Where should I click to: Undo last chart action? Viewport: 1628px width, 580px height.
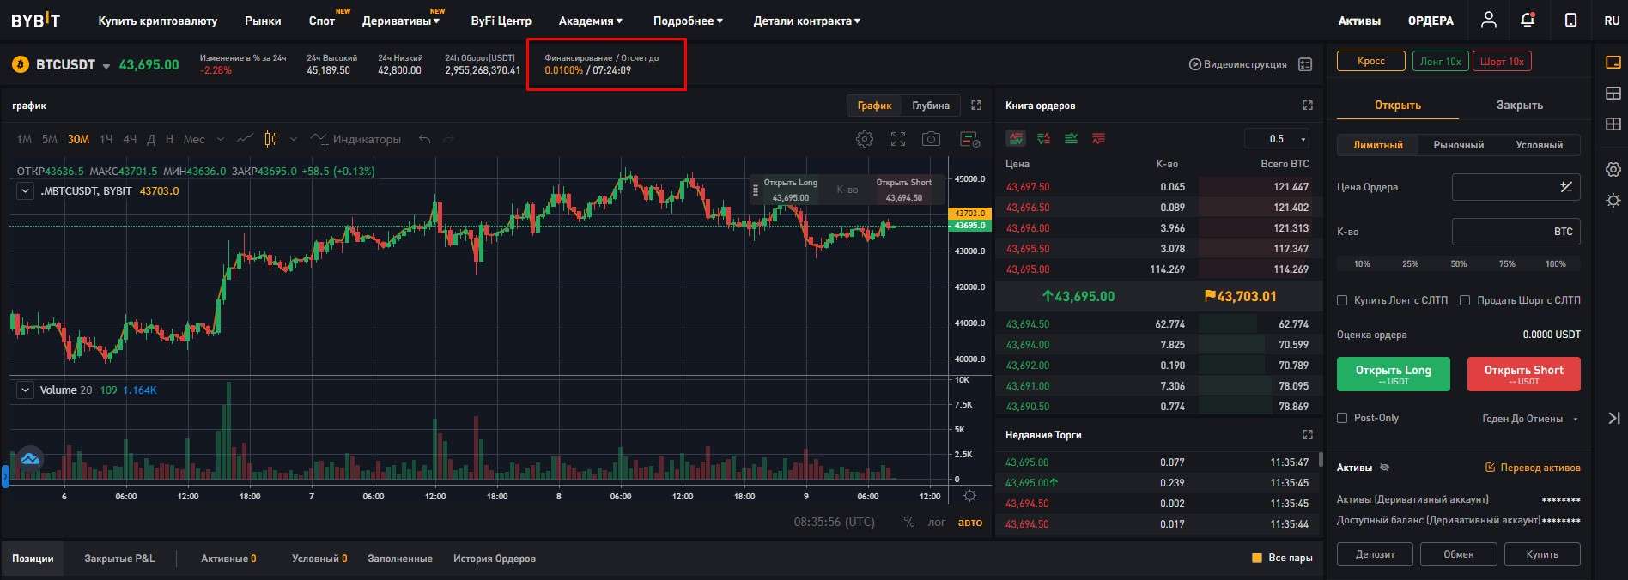[x=424, y=139]
